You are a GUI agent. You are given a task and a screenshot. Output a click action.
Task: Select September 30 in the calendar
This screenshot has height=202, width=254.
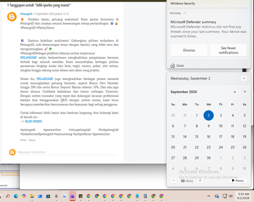point(209,158)
